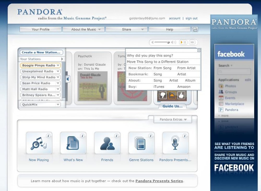Open Boogie Pimps Radio dropdown arrow
The image size is (261, 191).
pyautogui.click(x=58, y=65)
